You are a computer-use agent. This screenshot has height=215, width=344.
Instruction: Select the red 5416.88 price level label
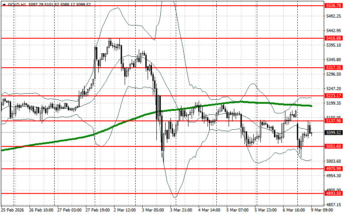[333, 39]
